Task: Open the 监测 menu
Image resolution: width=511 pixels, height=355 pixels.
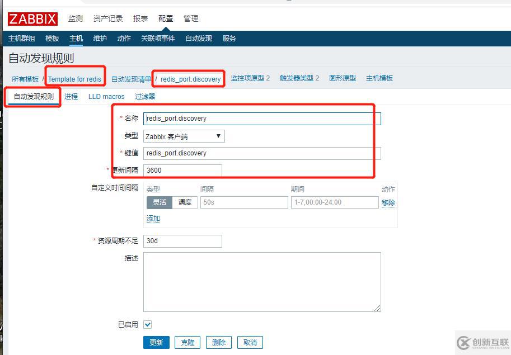Action: 75,18
